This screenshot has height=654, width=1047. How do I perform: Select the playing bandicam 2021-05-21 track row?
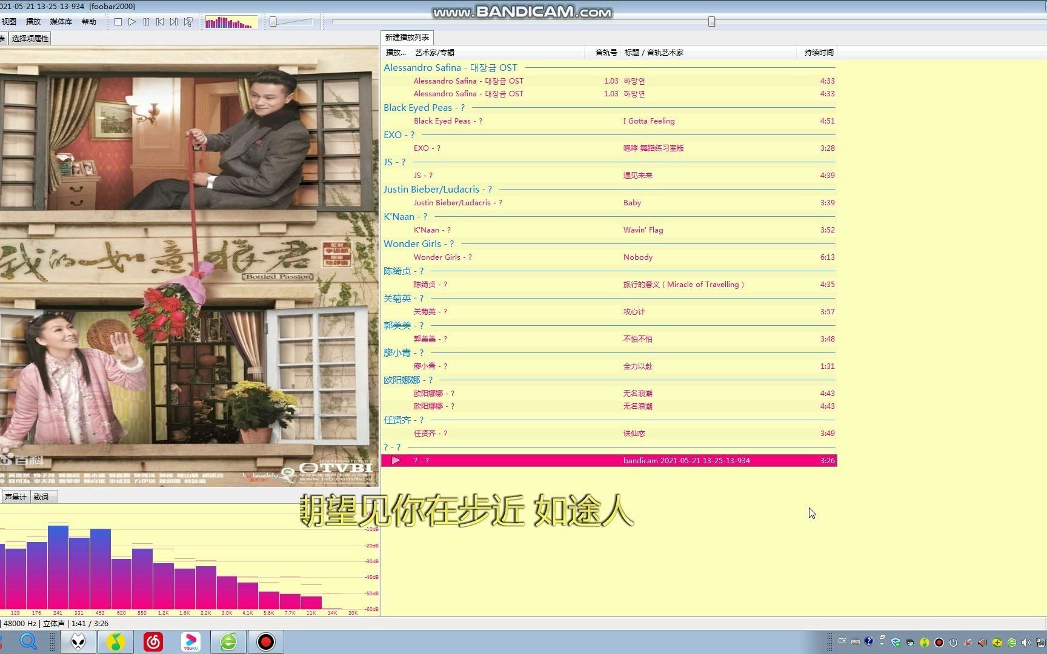pyautogui.click(x=609, y=461)
